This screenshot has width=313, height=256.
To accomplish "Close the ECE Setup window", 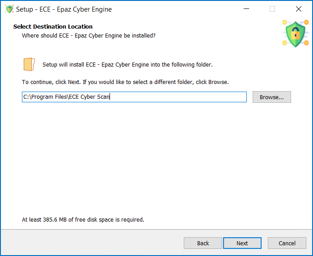I will pos(299,9).
